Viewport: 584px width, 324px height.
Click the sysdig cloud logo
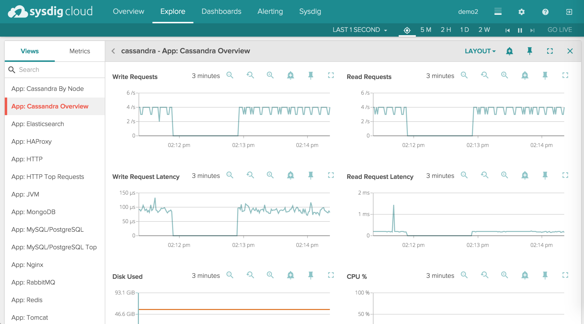pos(50,11)
